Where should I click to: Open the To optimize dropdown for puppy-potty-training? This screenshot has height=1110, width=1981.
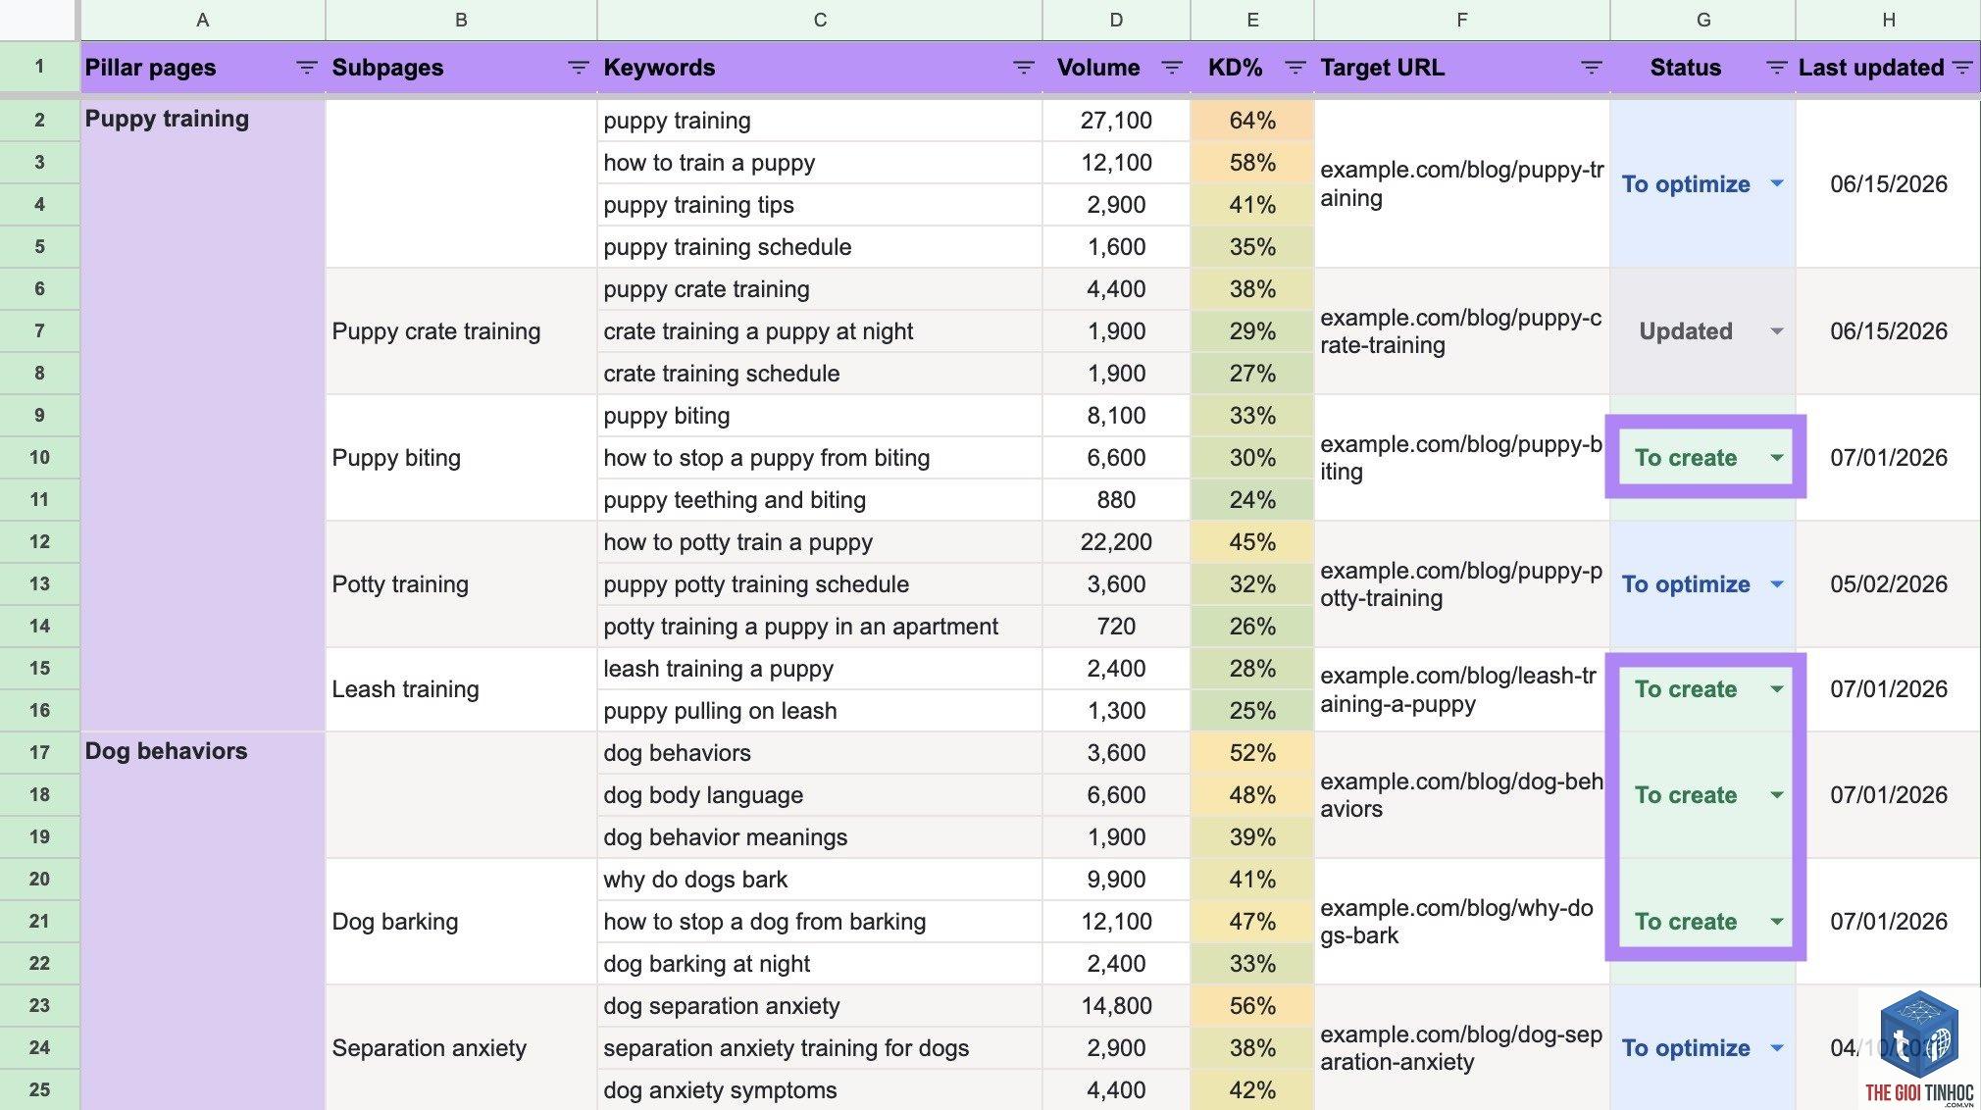click(1777, 584)
